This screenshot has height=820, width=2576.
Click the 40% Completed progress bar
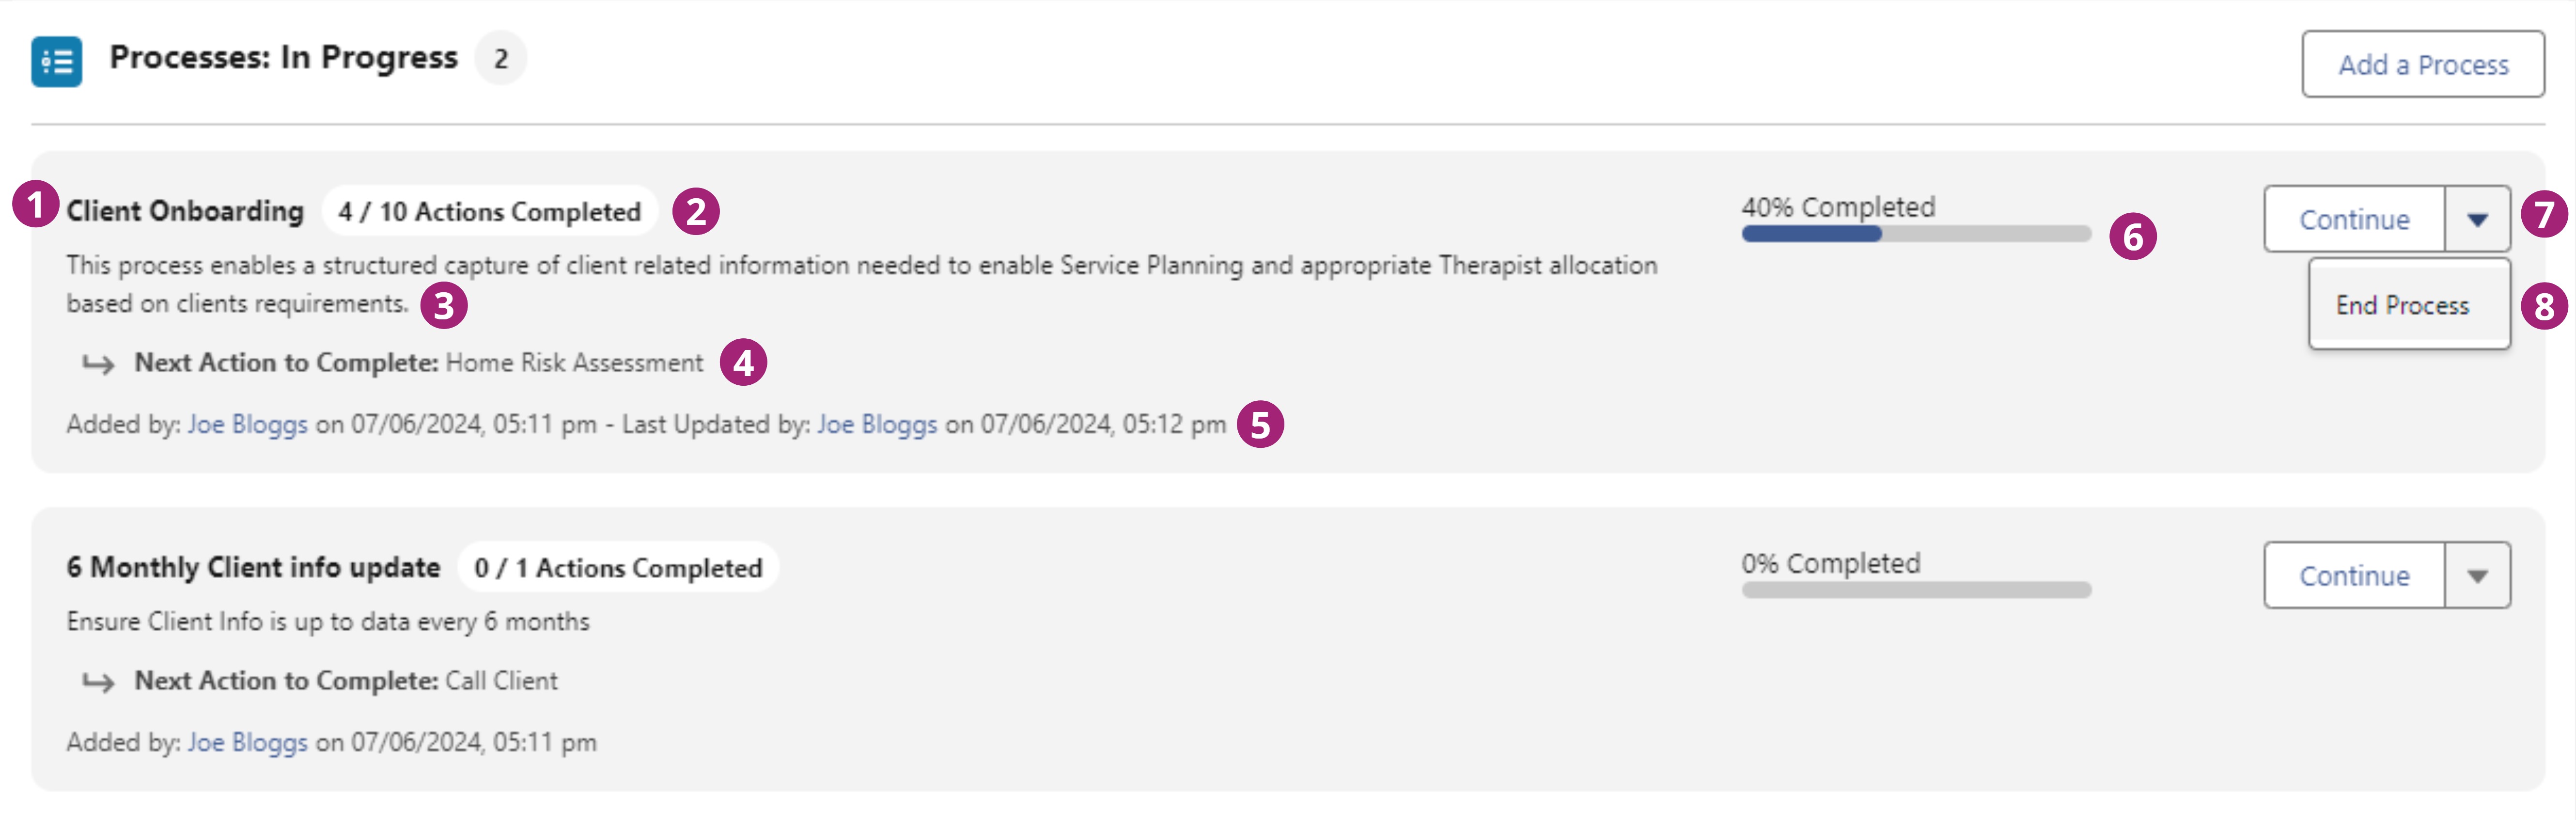pyautogui.click(x=1915, y=234)
